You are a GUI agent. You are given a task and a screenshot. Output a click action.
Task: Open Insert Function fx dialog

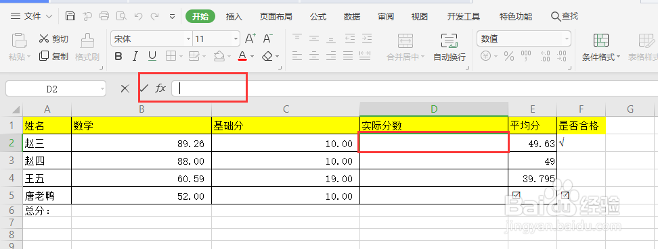(160, 88)
